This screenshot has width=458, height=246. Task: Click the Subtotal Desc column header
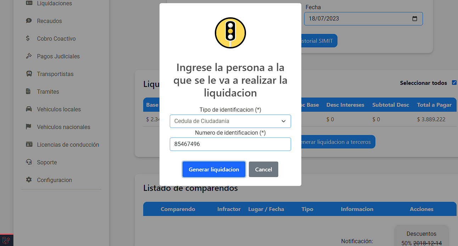click(x=391, y=105)
